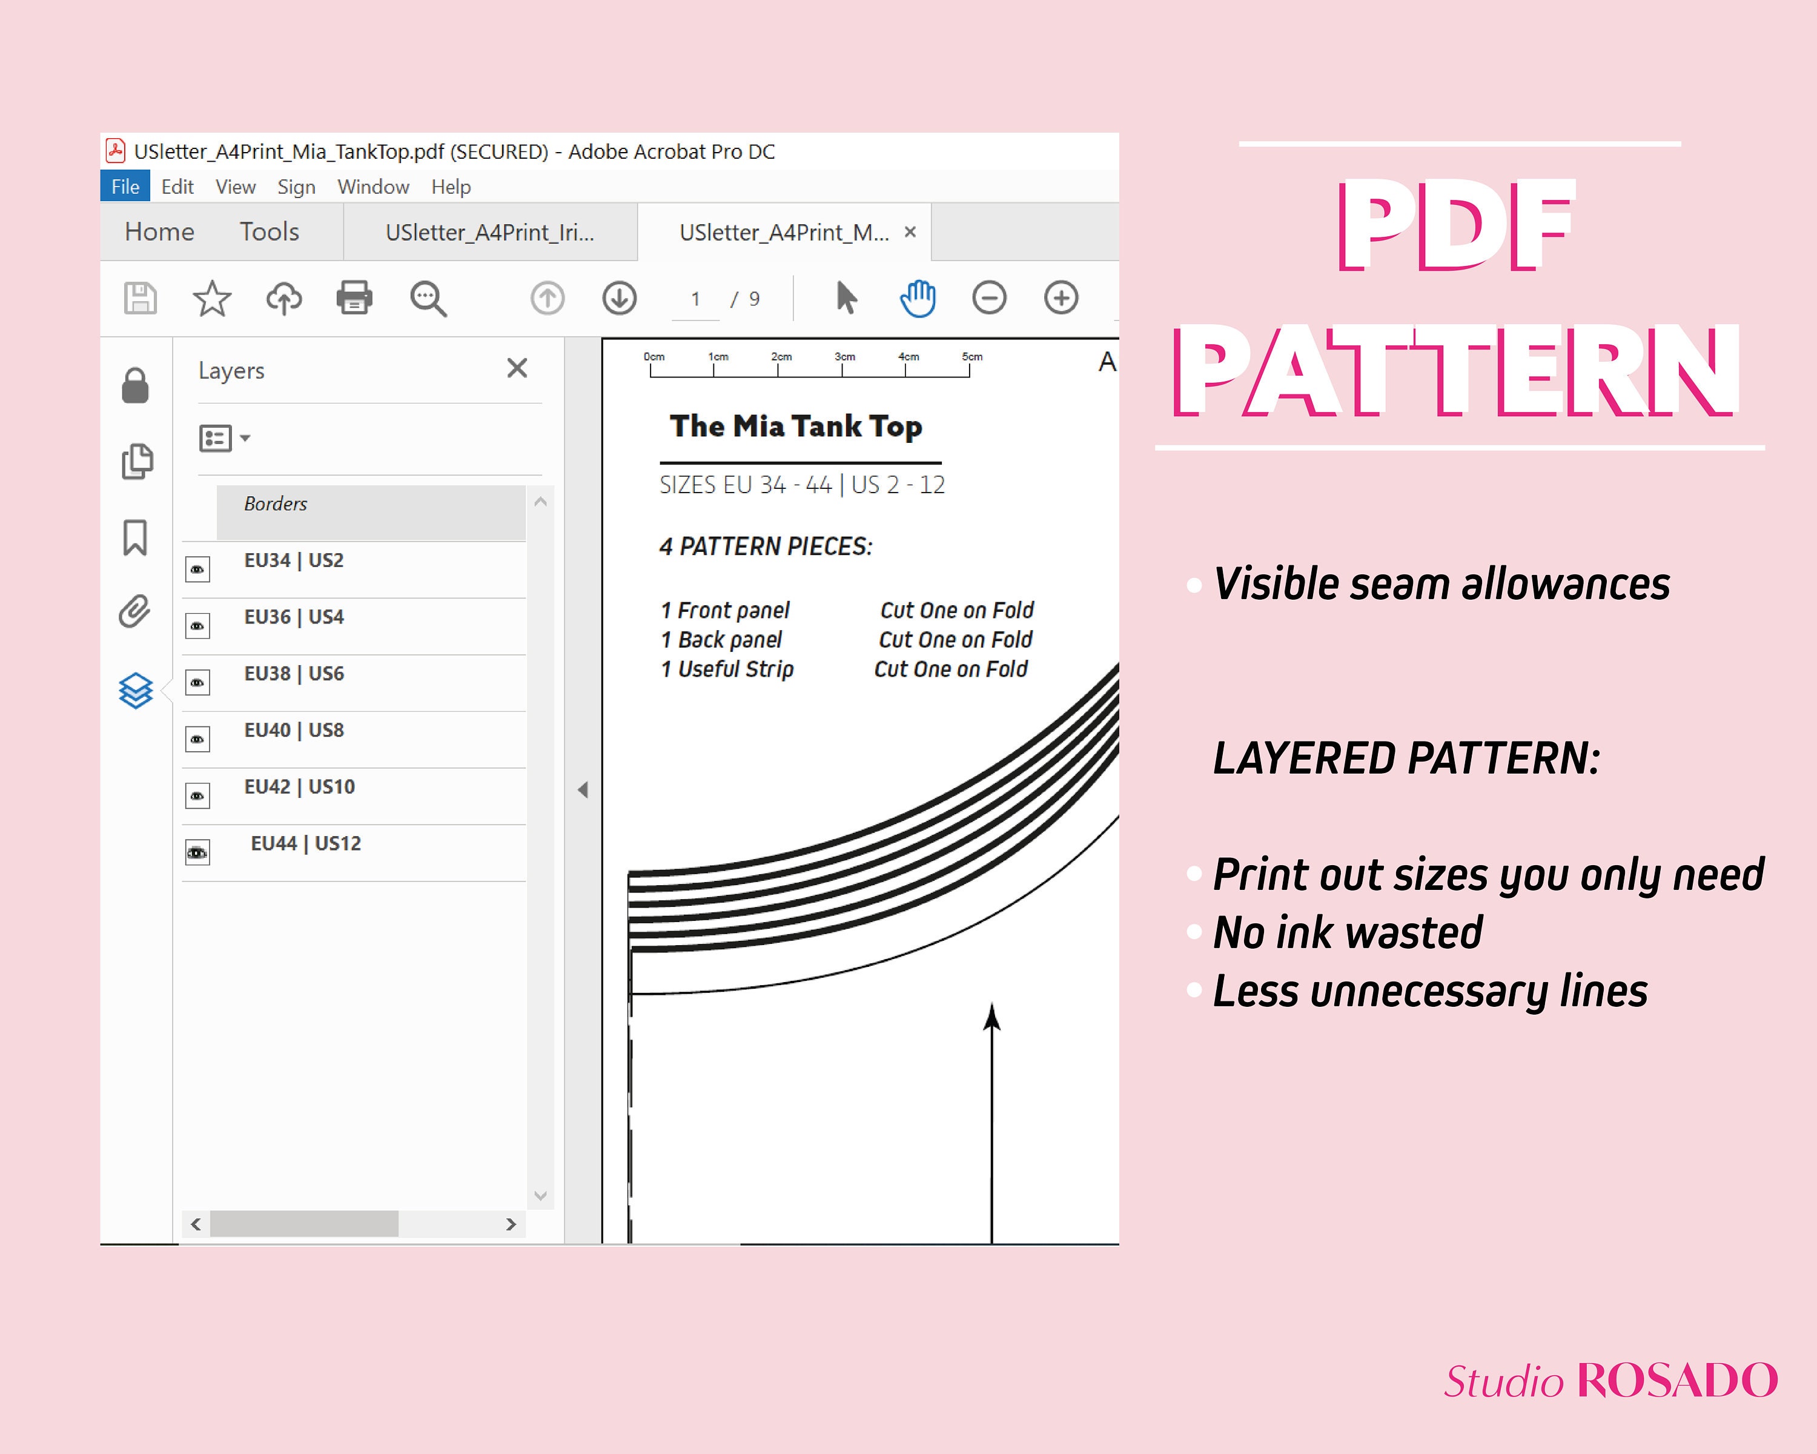Click the page number input field
Image resolution: width=1817 pixels, height=1454 pixels.
pyautogui.click(x=696, y=299)
